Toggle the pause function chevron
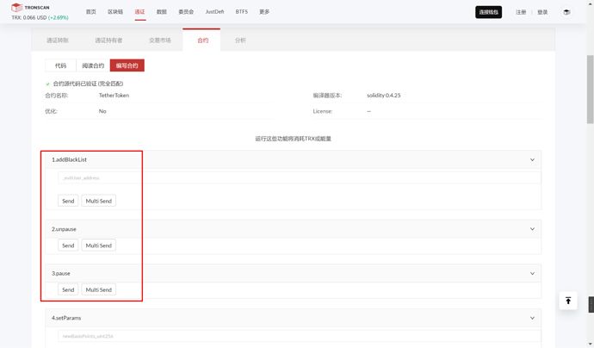This screenshot has height=348, width=594. coord(532,273)
